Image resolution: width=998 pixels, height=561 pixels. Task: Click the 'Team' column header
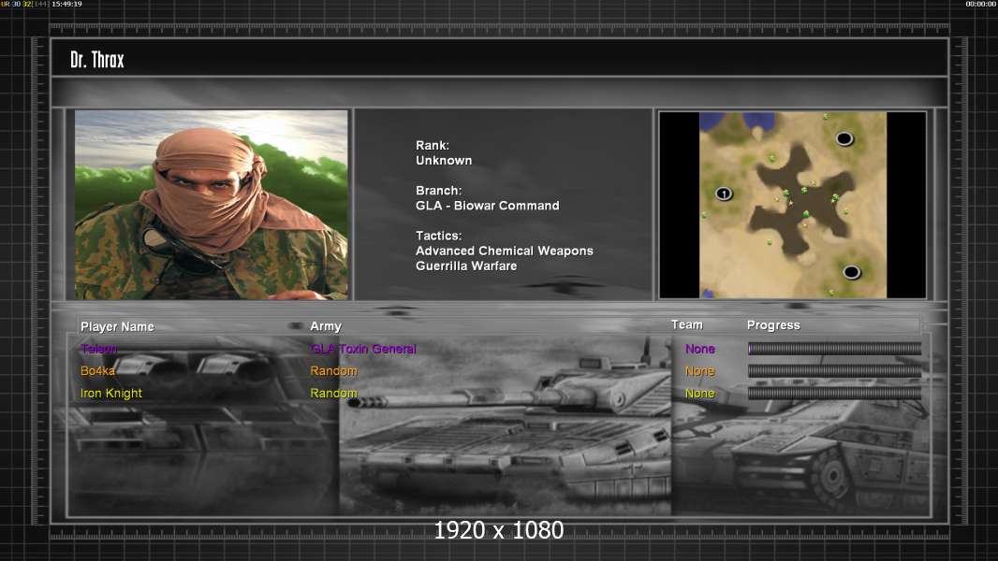(x=687, y=324)
